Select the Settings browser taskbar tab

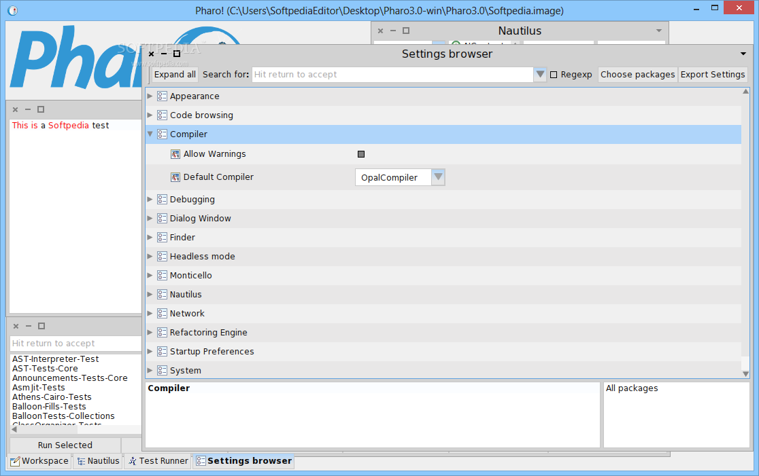point(243,461)
